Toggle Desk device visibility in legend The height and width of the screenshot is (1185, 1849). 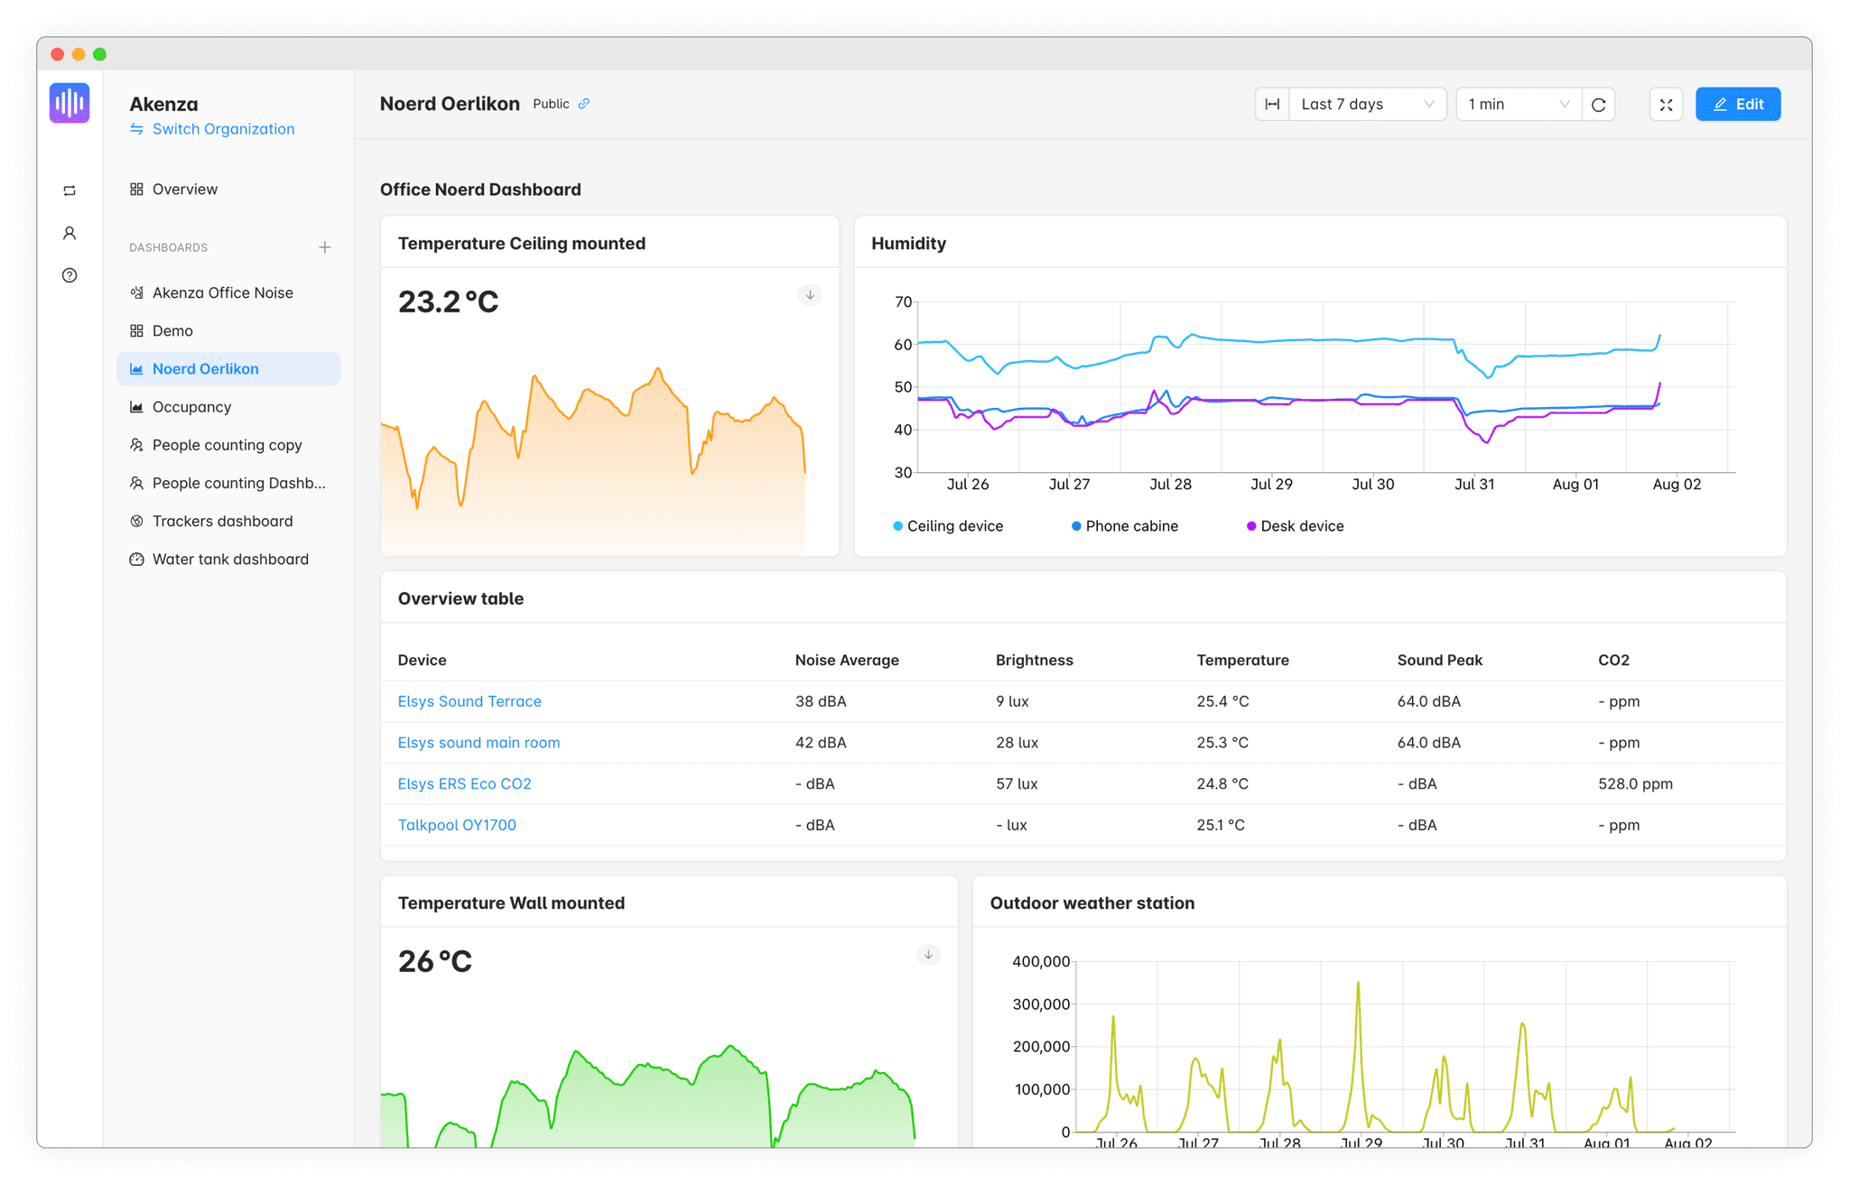pyautogui.click(x=1296, y=525)
